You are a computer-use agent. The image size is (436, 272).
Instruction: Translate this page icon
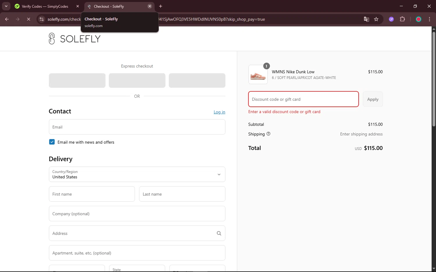pos(366,19)
